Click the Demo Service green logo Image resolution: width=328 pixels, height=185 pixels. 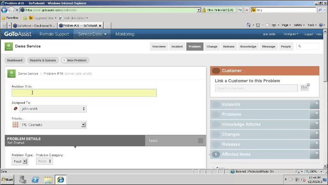tap(9, 46)
